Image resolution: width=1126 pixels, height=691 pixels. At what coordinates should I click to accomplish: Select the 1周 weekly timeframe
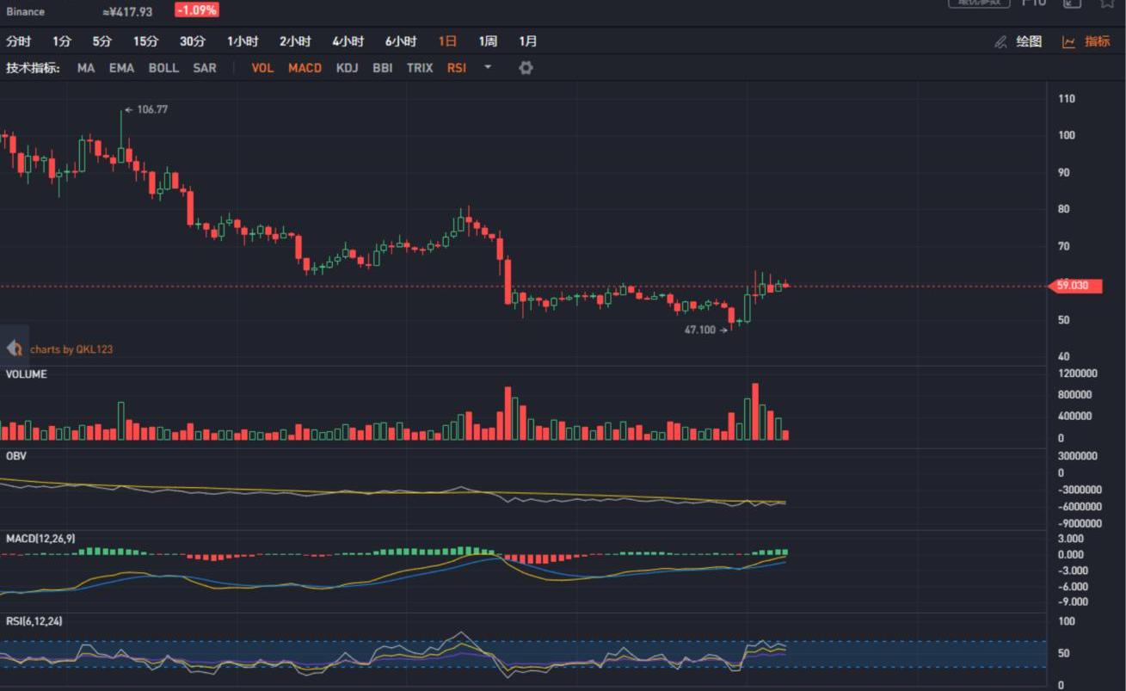point(488,41)
